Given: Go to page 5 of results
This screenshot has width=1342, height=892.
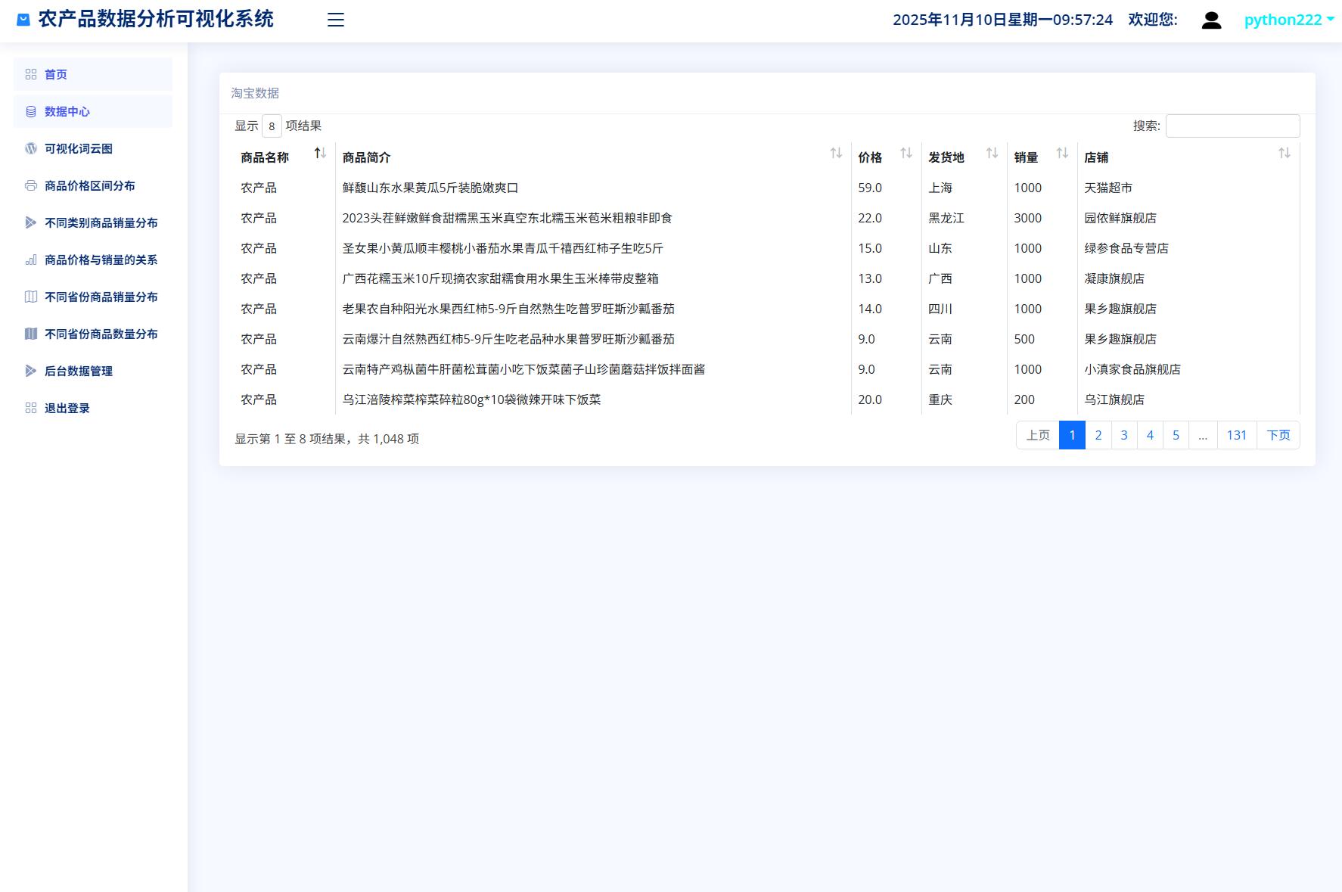Looking at the screenshot, I should click(1176, 435).
